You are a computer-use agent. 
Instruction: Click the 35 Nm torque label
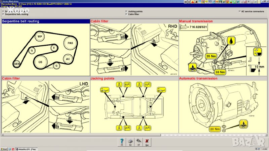point(210,56)
